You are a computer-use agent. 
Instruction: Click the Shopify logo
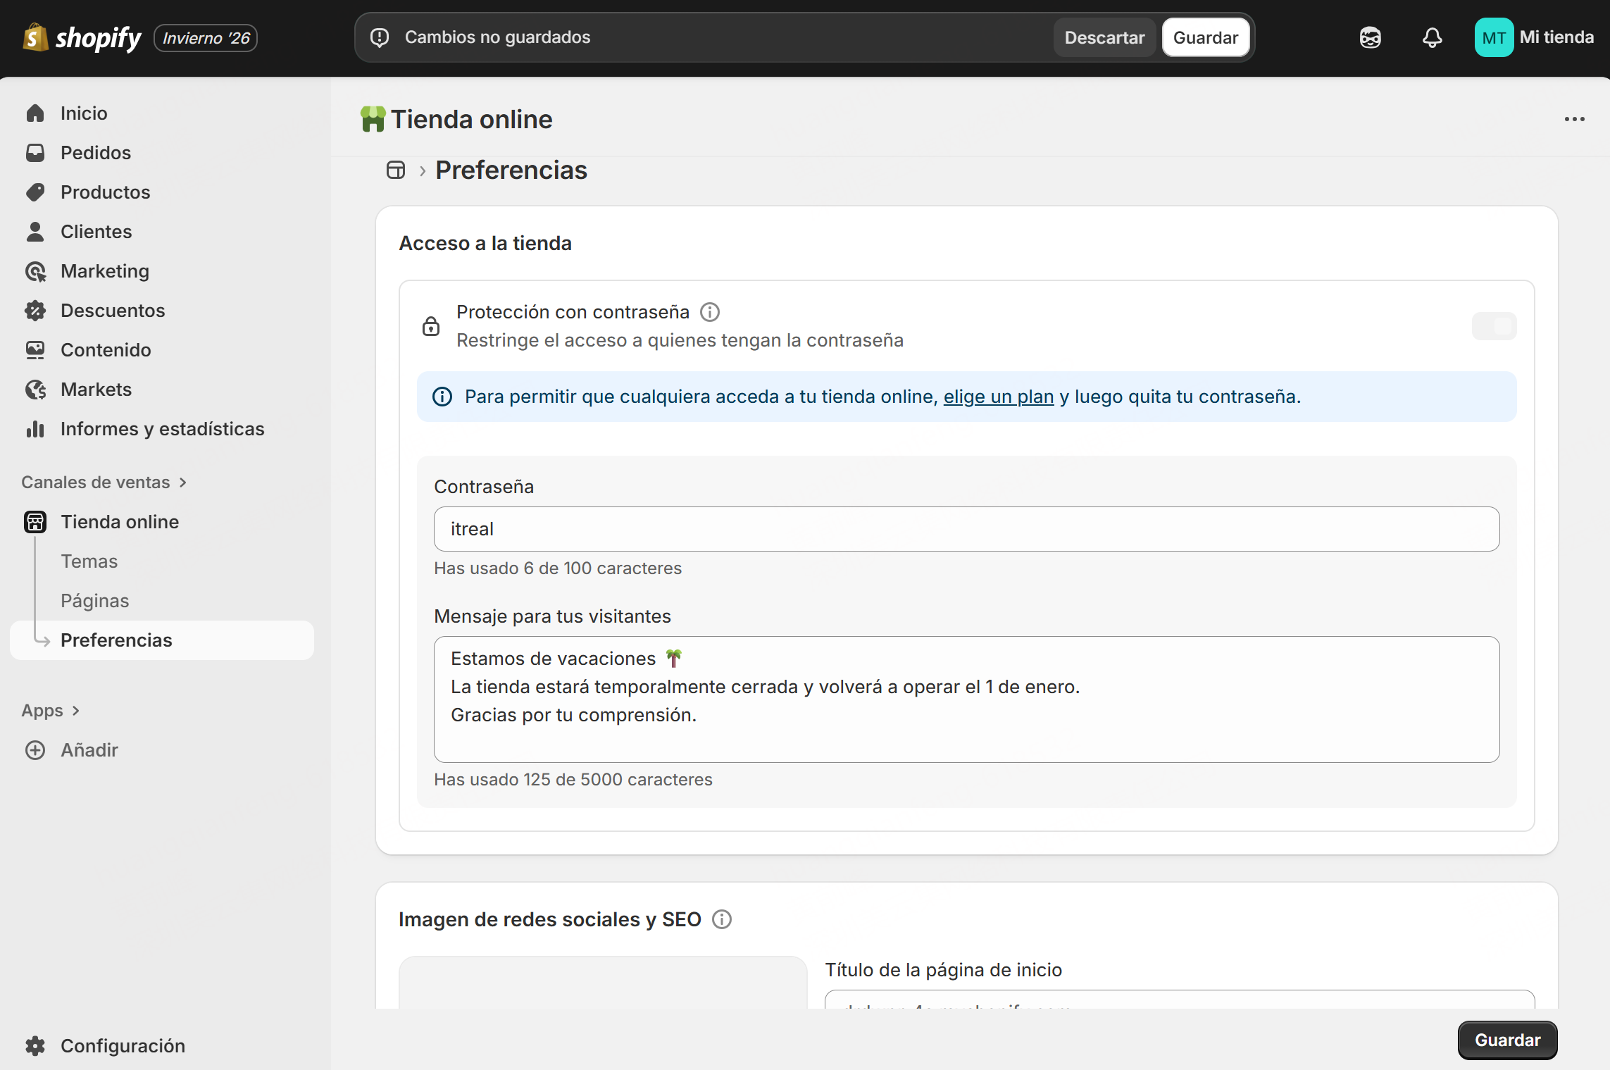tap(82, 37)
